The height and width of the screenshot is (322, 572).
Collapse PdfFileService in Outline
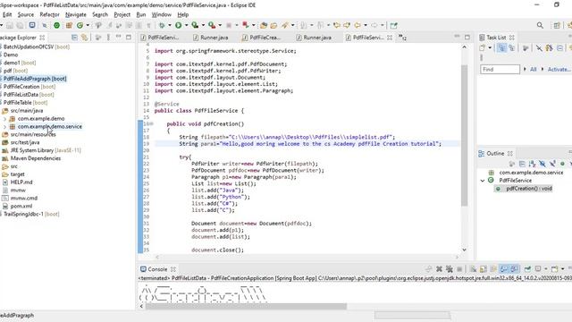[483, 181]
